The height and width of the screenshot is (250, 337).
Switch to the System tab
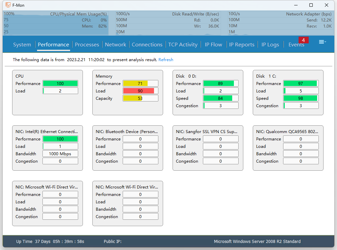point(22,45)
